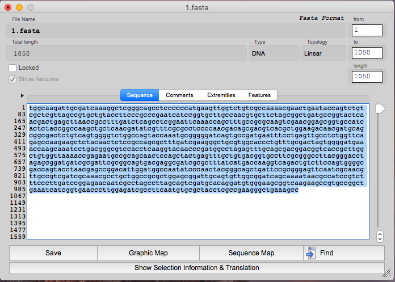
Task: Open the Comments tab
Action: click(179, 95)
